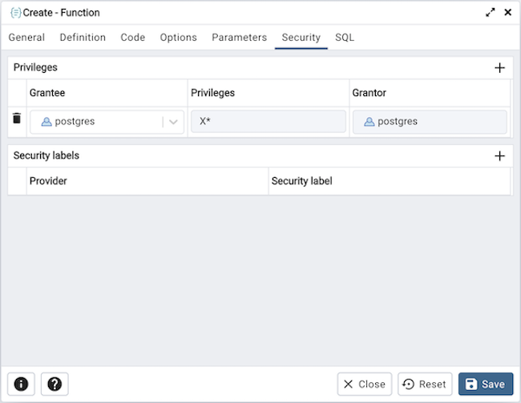Click the Reset button
521x403 pixels.
(x=425, y=384)
